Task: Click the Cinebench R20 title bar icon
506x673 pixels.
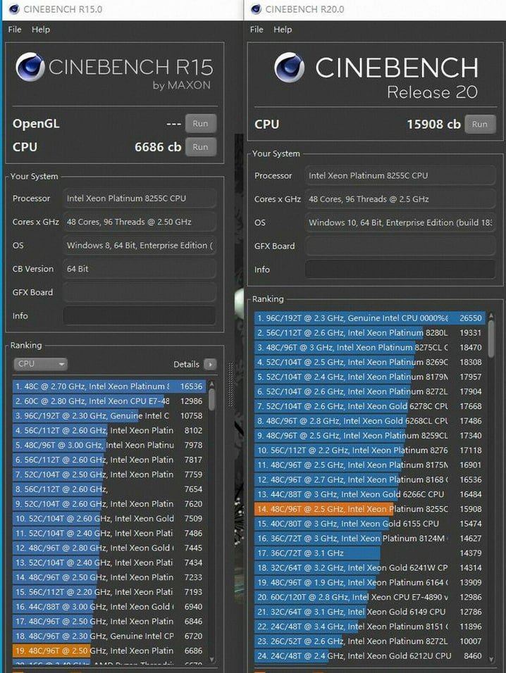Action: (x=256, y=9)
